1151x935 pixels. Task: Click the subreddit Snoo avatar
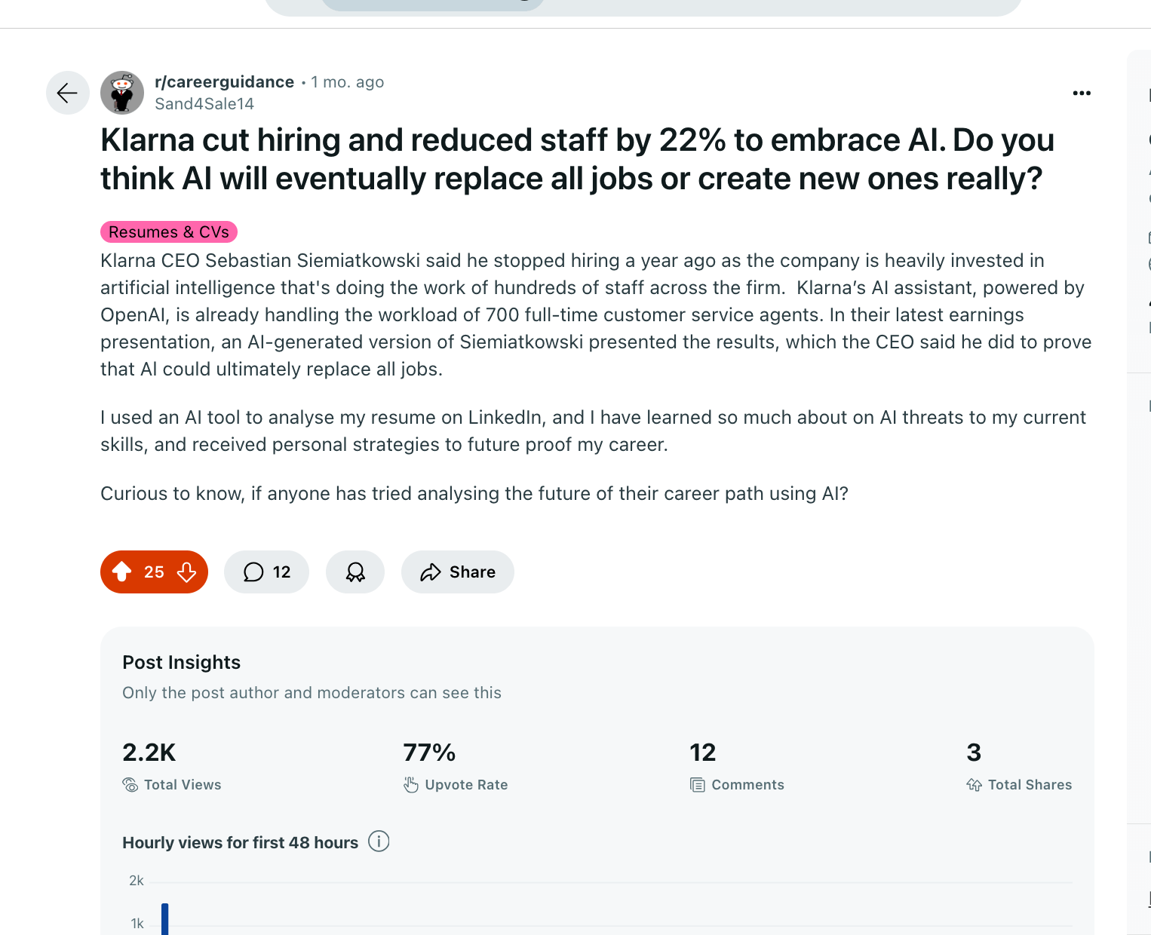point(122,93)
